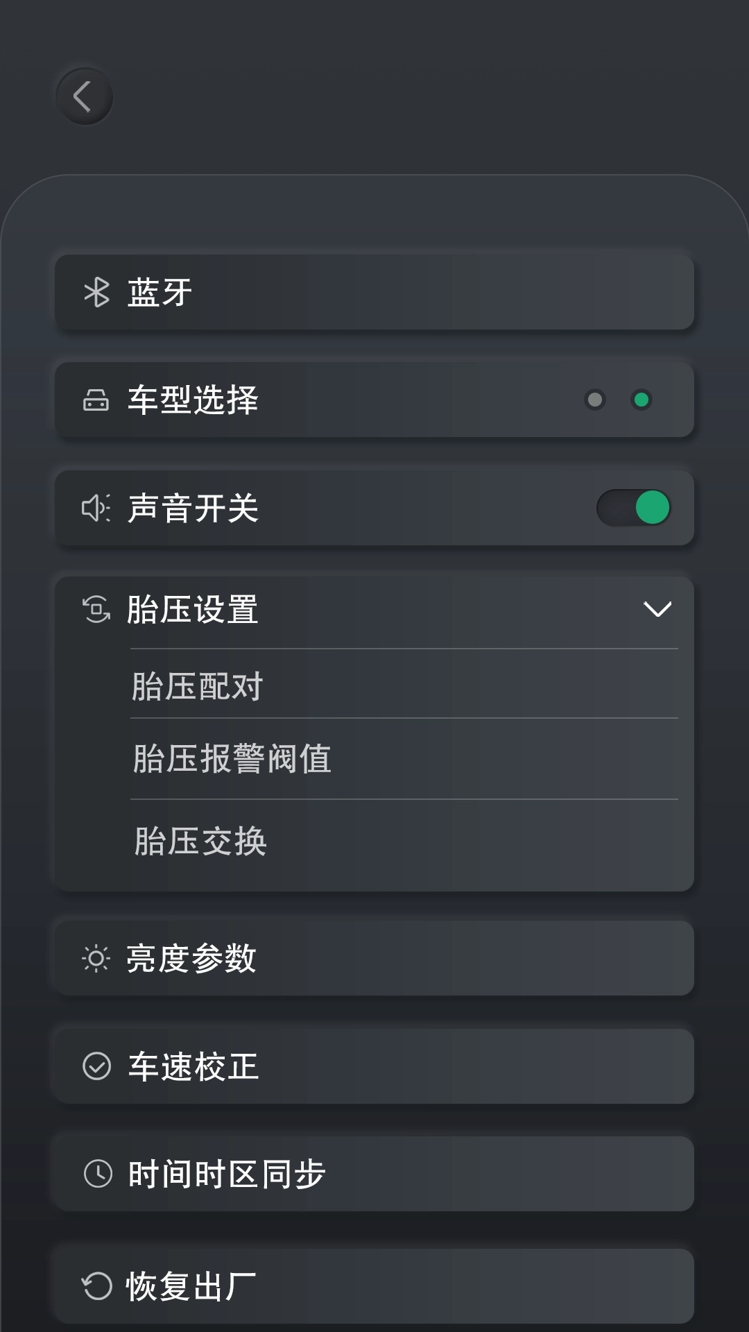Tap the speaker sound icon

[96, 508]
